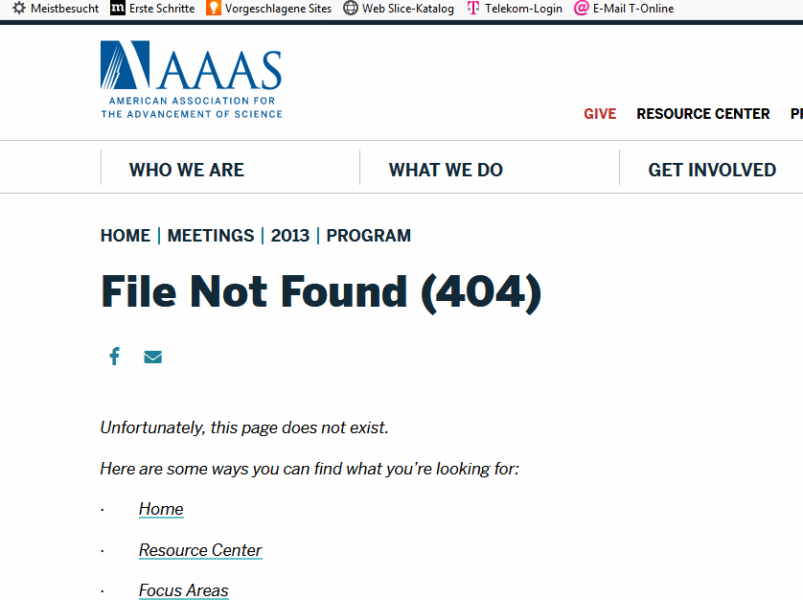This screenshot has height=600, width=803.
Task: Follow the Resource Center suggestion link
Action: point(200,550)
